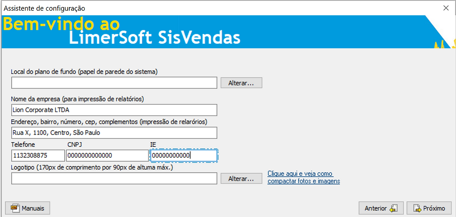Open the Manuais help button
The width and height of the screenshot is (456, 217).
27,208
